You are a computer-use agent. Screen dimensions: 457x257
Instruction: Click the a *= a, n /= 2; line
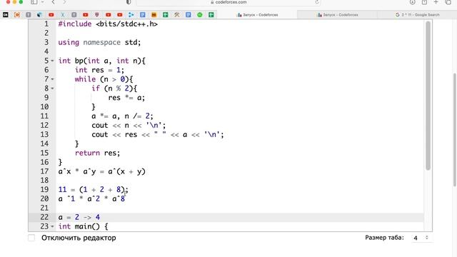pyautogui.click(x=122, y=116)
